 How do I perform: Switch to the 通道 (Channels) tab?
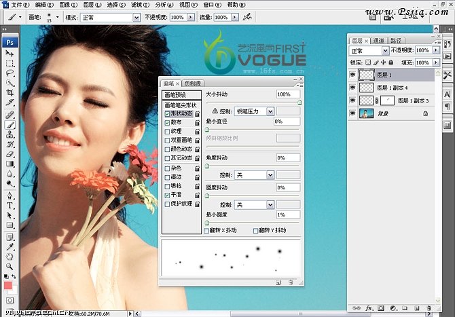click(x=379, y=41)
